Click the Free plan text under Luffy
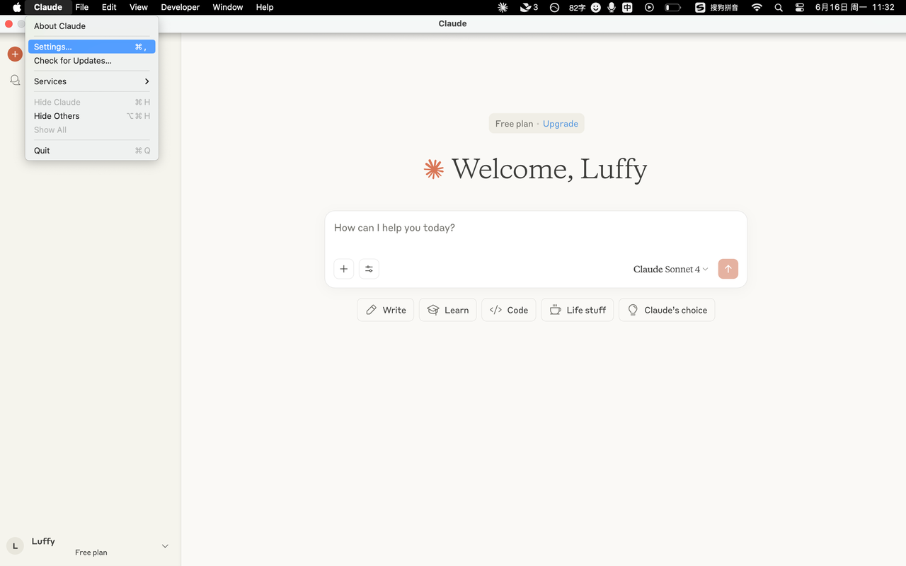This screenshot has width=906, height=566. pos(91,553)
